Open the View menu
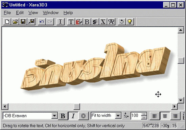Viewport: 186px width, 130px height. [x=33, y=13]
